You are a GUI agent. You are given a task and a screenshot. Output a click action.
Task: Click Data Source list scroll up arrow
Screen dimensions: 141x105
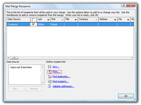(42, 67)
